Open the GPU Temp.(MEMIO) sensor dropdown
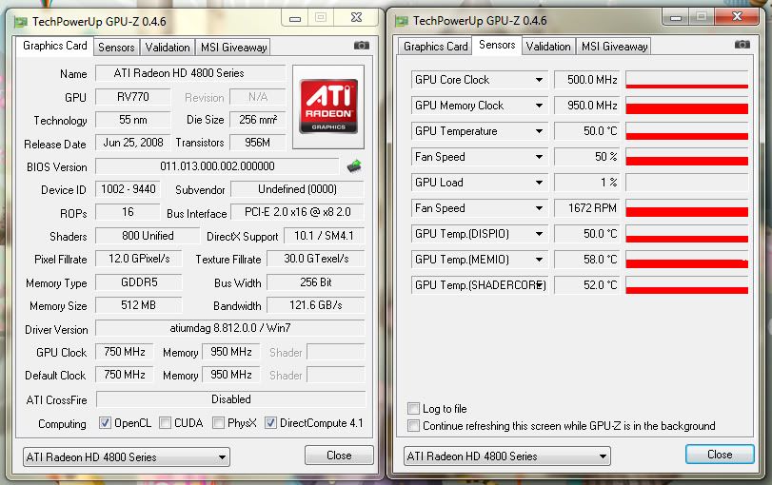 coord(539,260)
